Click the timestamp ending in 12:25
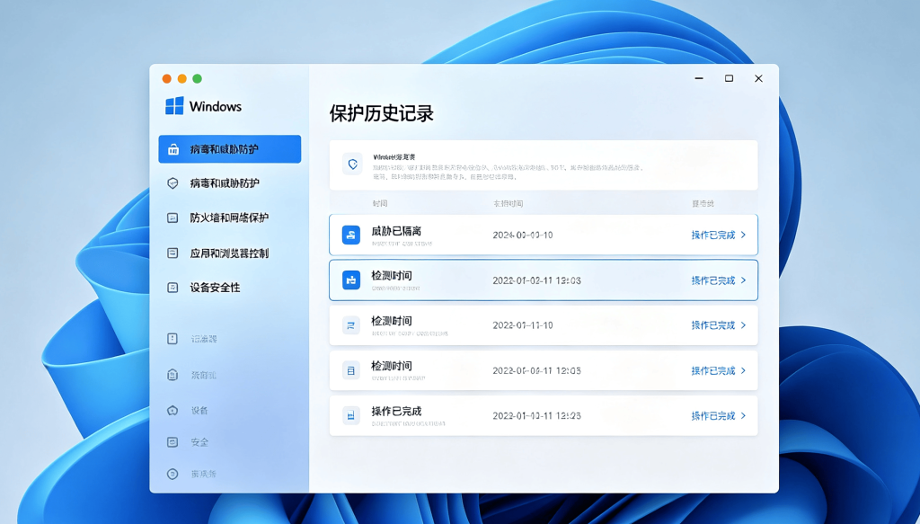The height and width of the screenshot is (524, 920). [536, 416]
